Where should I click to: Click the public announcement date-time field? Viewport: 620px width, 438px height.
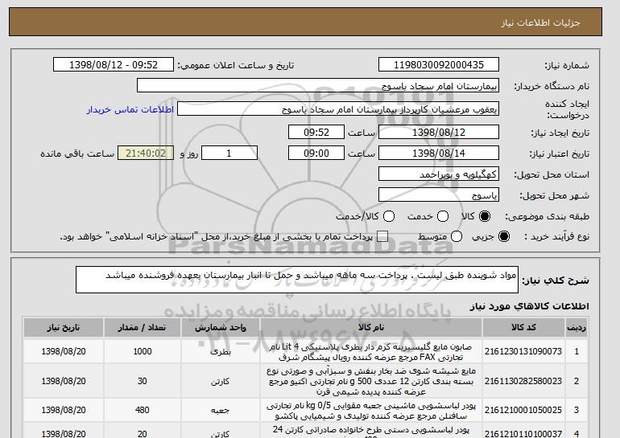pyautogui.click(x=114, y=65)
